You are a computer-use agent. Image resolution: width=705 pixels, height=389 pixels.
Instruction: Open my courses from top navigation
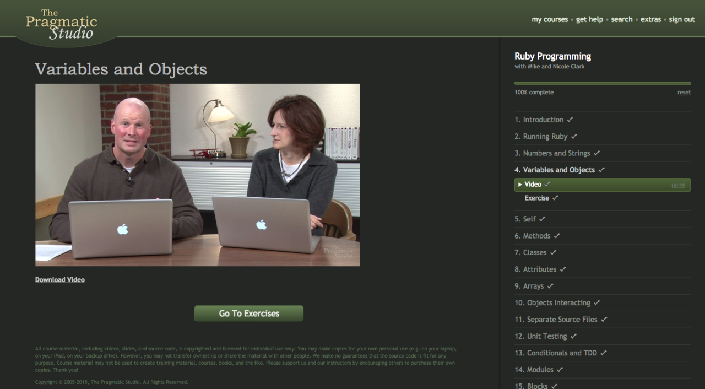point(550,19)
